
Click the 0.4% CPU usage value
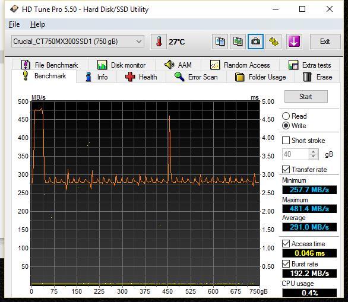click(309, 293)
